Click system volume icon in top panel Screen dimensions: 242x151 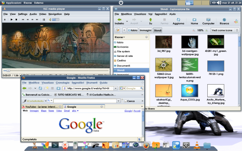[219, 2]
